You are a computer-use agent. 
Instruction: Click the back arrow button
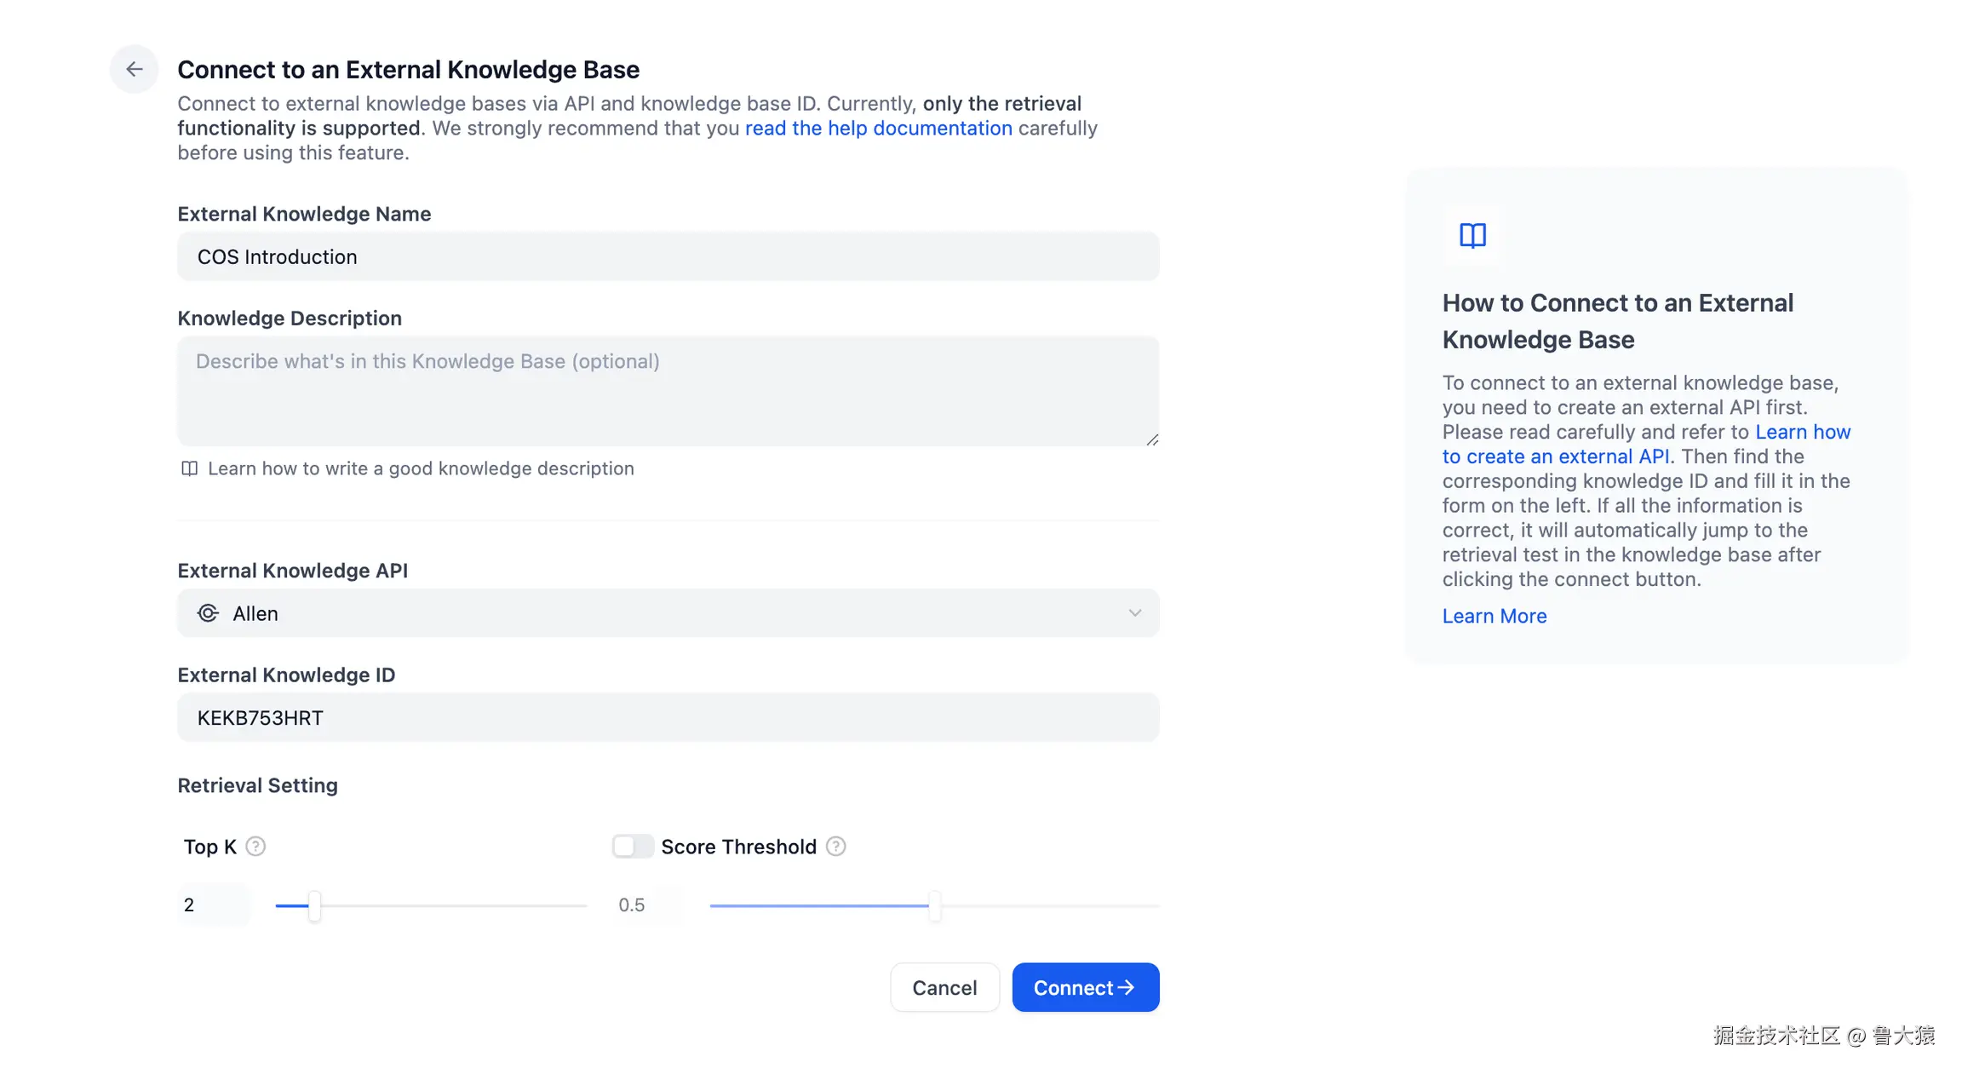point(134,69)
